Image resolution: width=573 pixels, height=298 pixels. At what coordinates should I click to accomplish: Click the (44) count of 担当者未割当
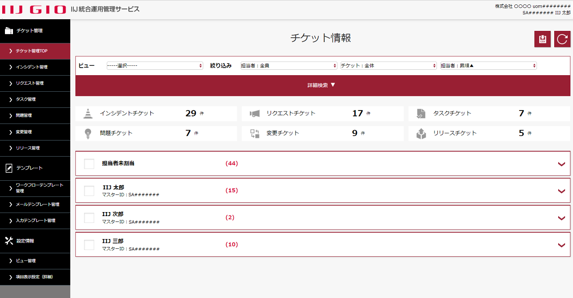pos(232,164)
